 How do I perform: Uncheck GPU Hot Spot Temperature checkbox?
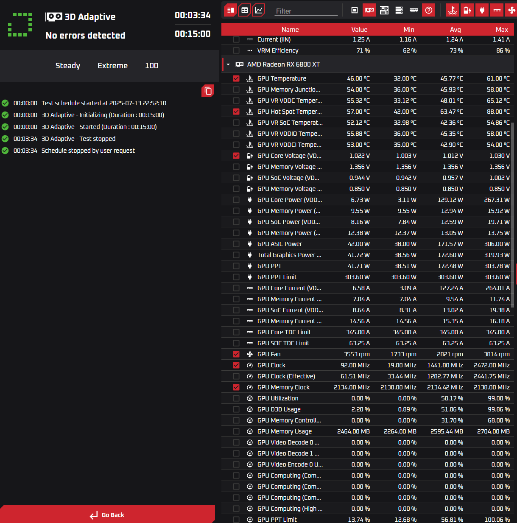tap(236, 112)
